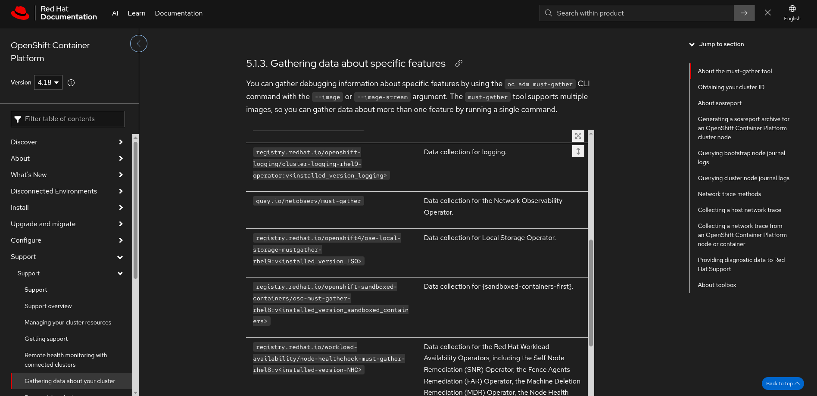Click the search magnifier icon
817x396 pixels.
(x=548, y=13)
